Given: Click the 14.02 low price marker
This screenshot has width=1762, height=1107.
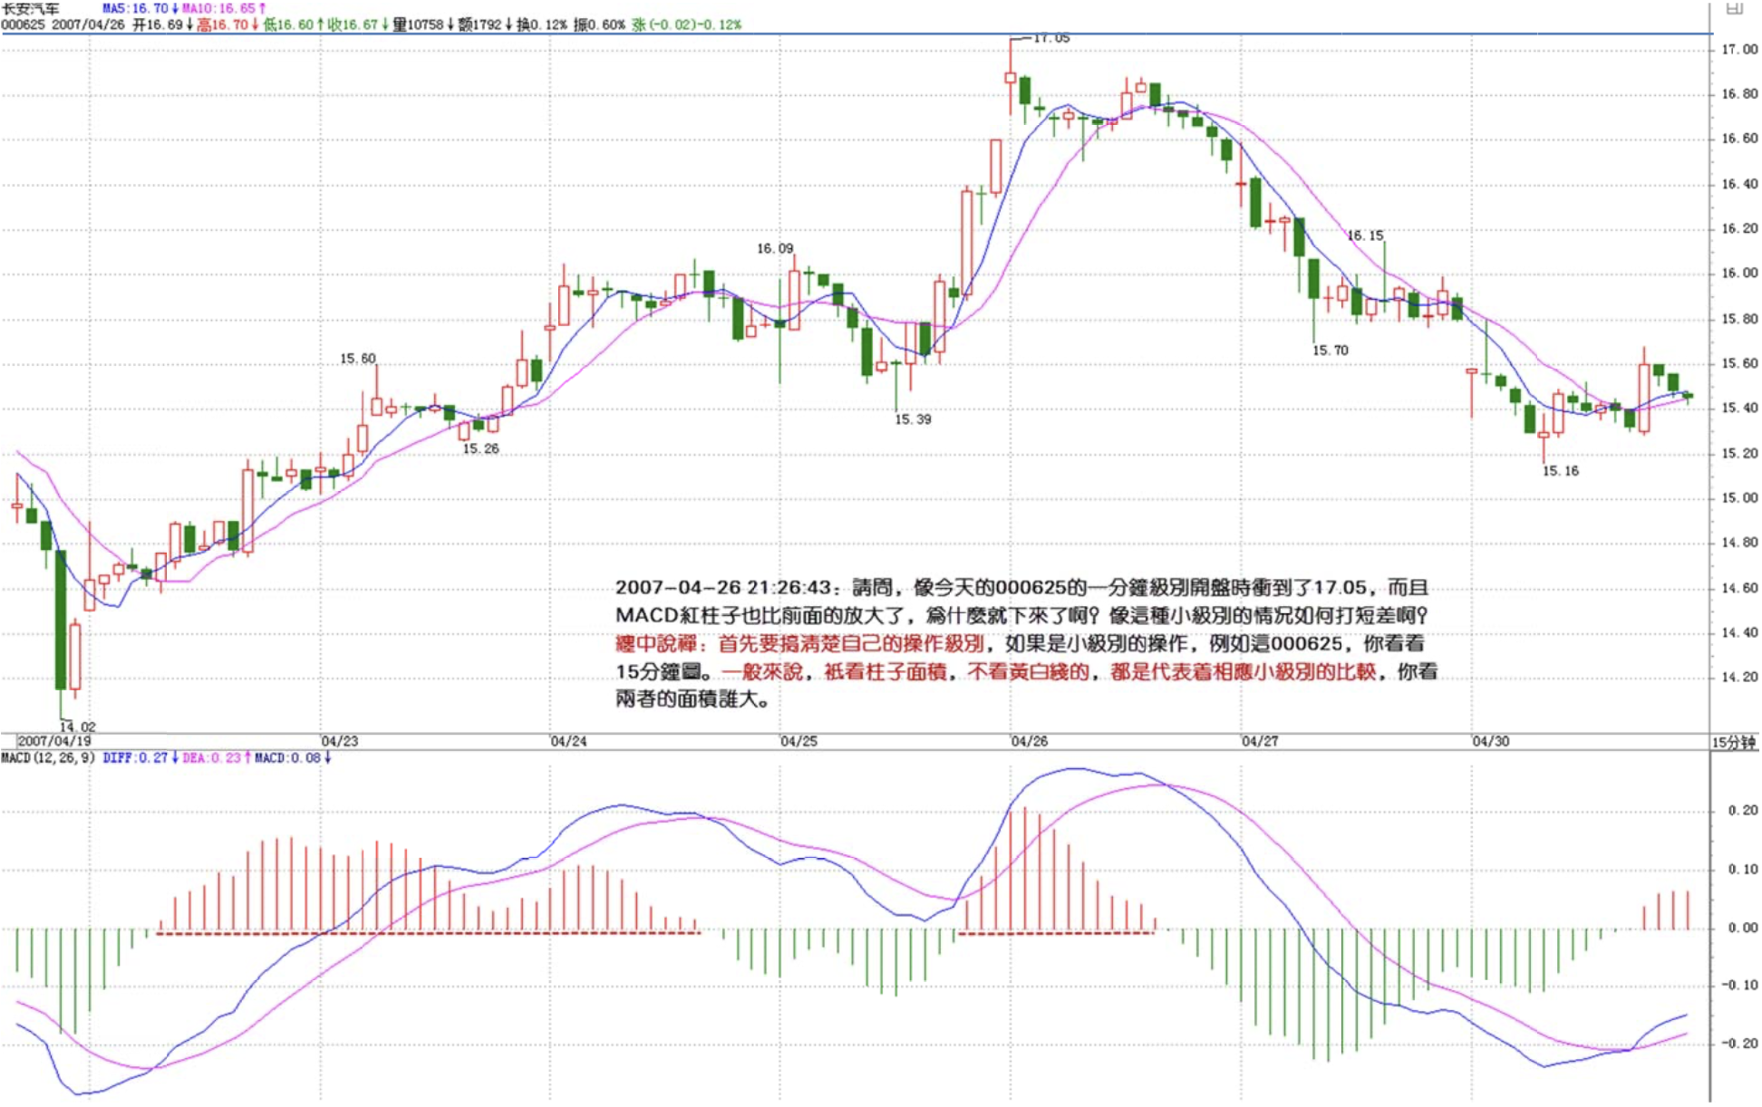Looking at the screenshot, I should coord(78,727).
